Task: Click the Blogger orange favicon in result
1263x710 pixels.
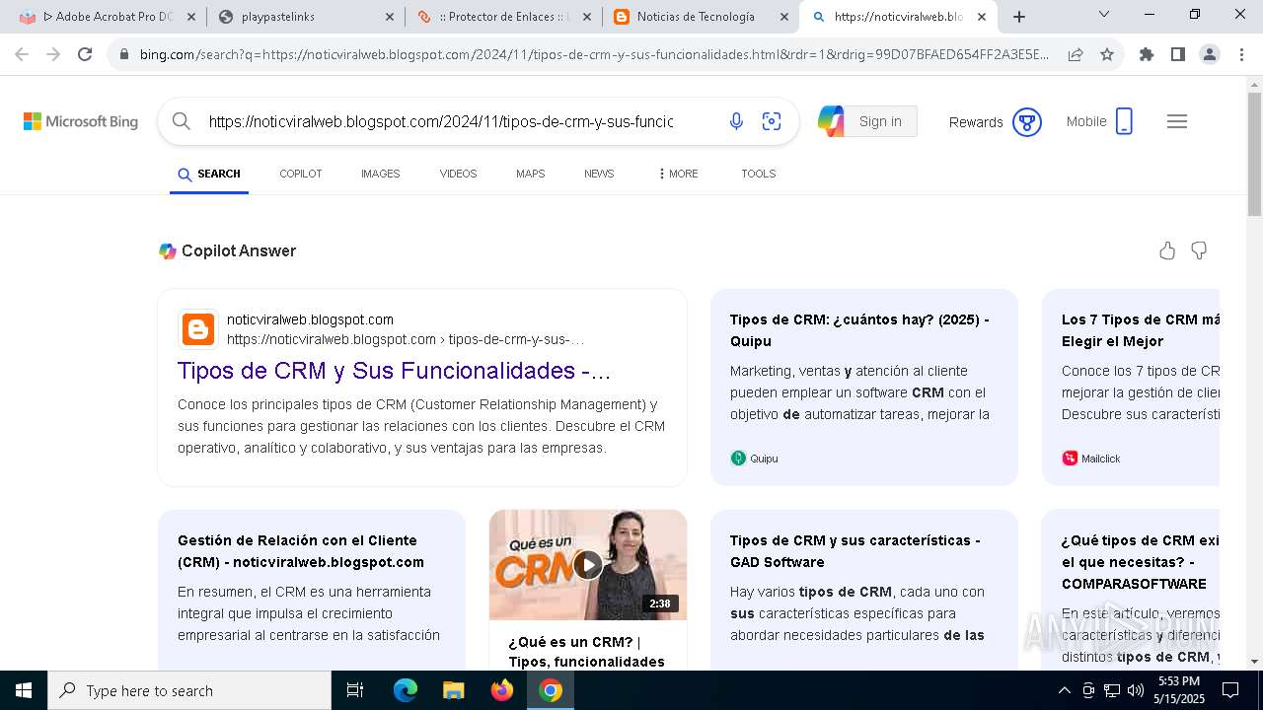Action: (x=198, y=329)
